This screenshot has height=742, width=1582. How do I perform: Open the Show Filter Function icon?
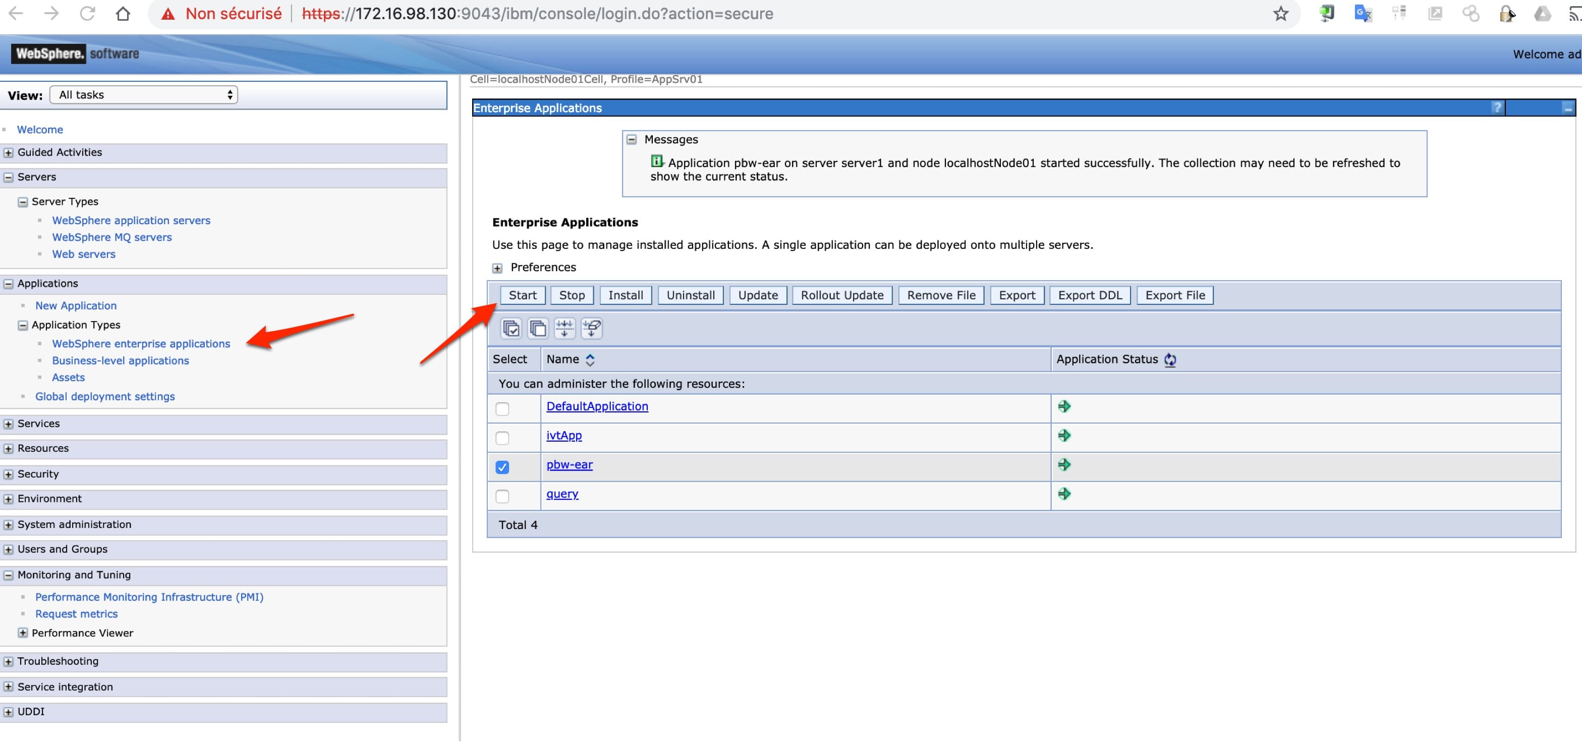(x=565, y=328)
